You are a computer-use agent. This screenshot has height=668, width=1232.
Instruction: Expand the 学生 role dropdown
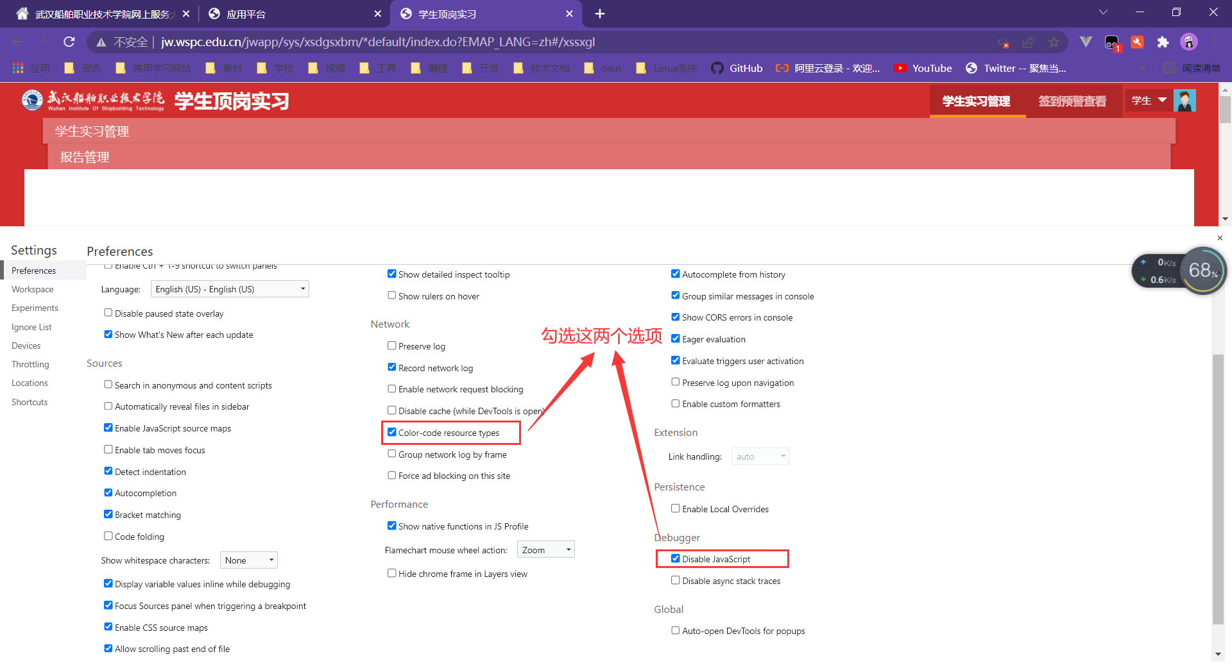click(1149, 101)
